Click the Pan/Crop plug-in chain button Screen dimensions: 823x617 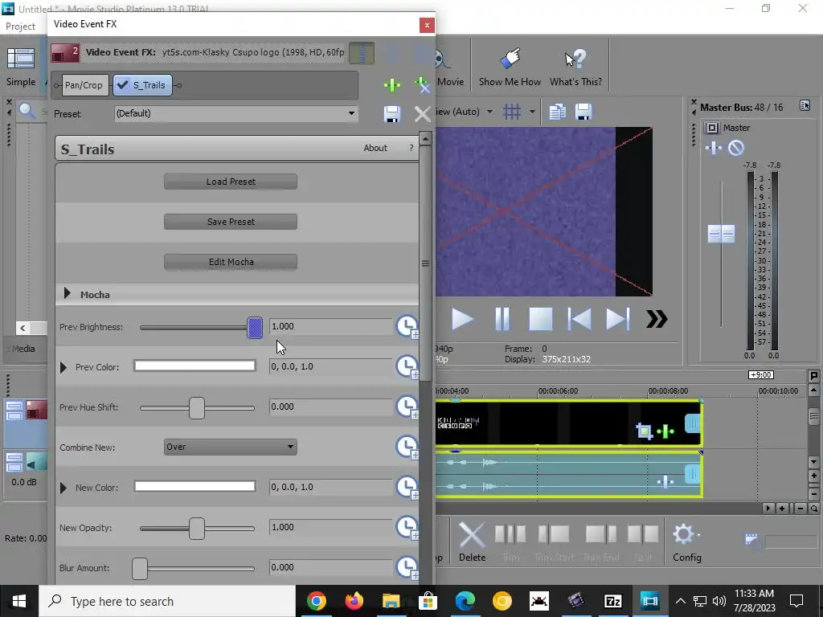(85, 85)
